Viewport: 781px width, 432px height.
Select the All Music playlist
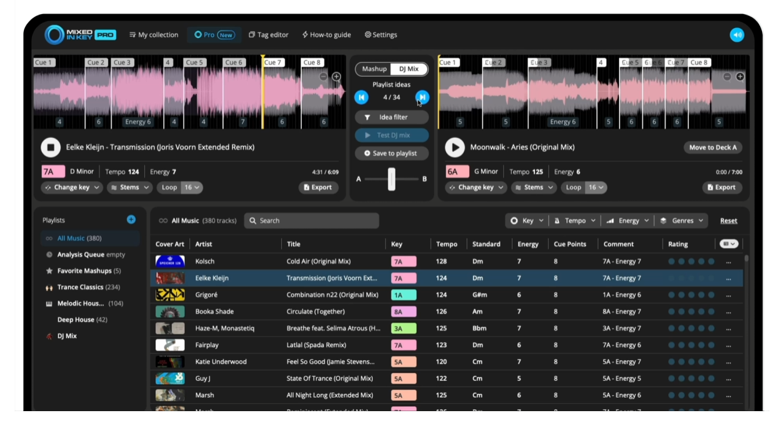click(x=91, y=238)
